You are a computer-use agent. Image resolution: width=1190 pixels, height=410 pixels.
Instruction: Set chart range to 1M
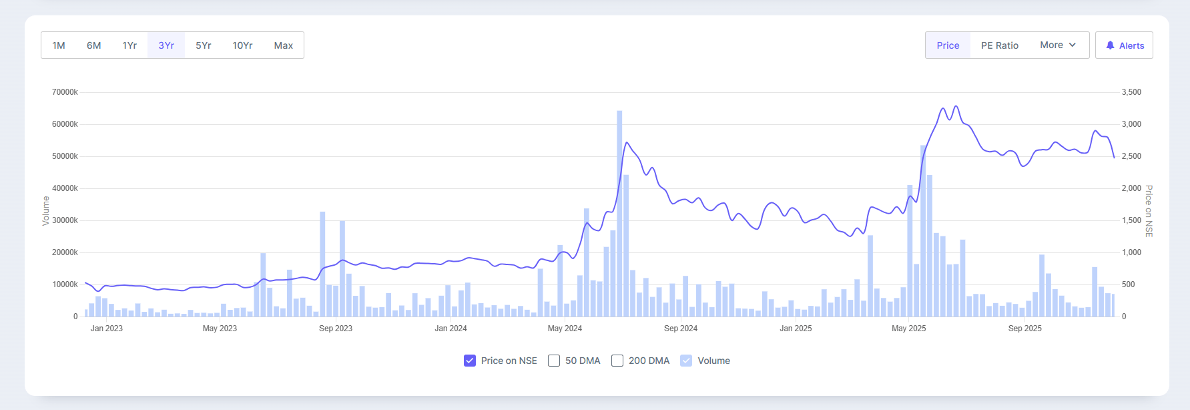click(59, 45)
